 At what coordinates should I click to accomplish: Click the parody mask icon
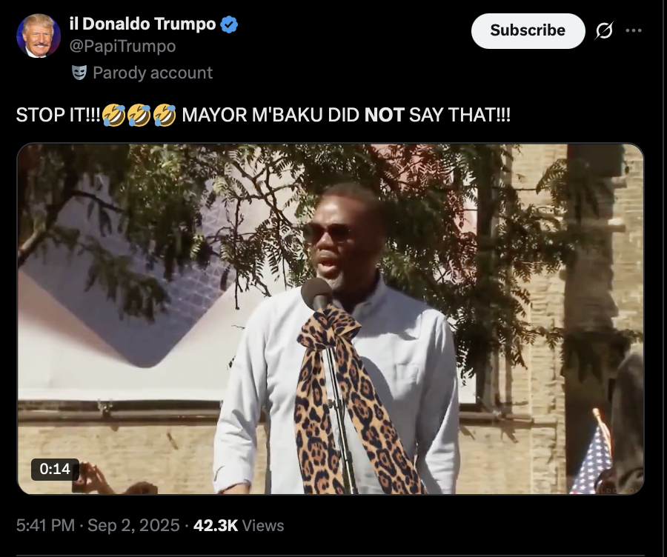(x=79, y=73)
